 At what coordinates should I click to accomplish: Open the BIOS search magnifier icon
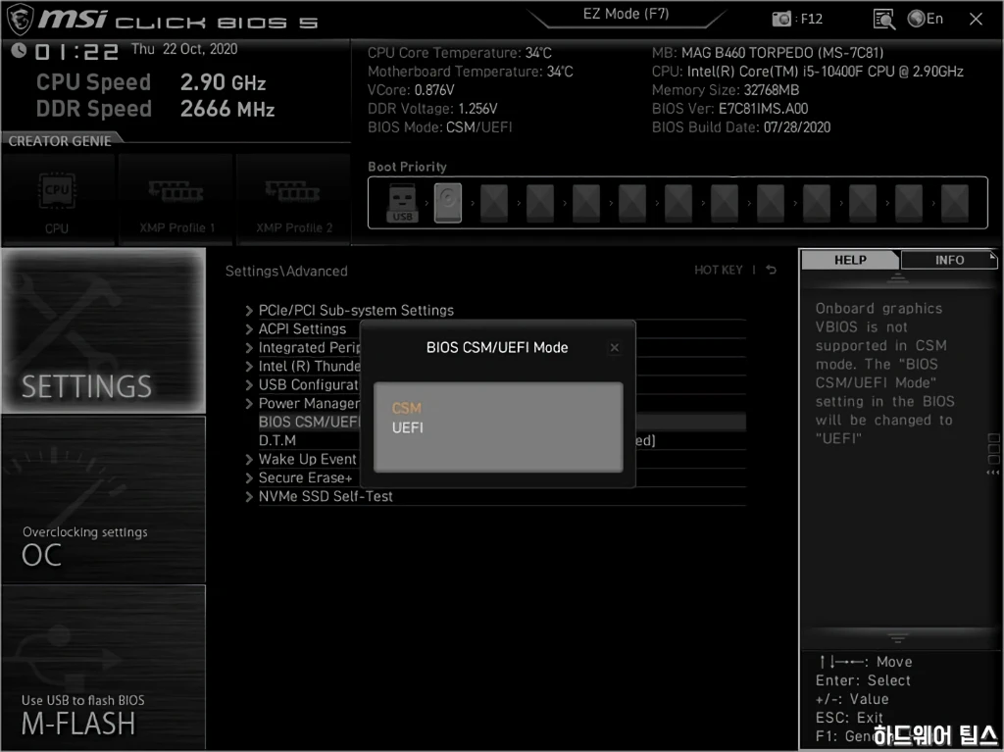point(884,20)
